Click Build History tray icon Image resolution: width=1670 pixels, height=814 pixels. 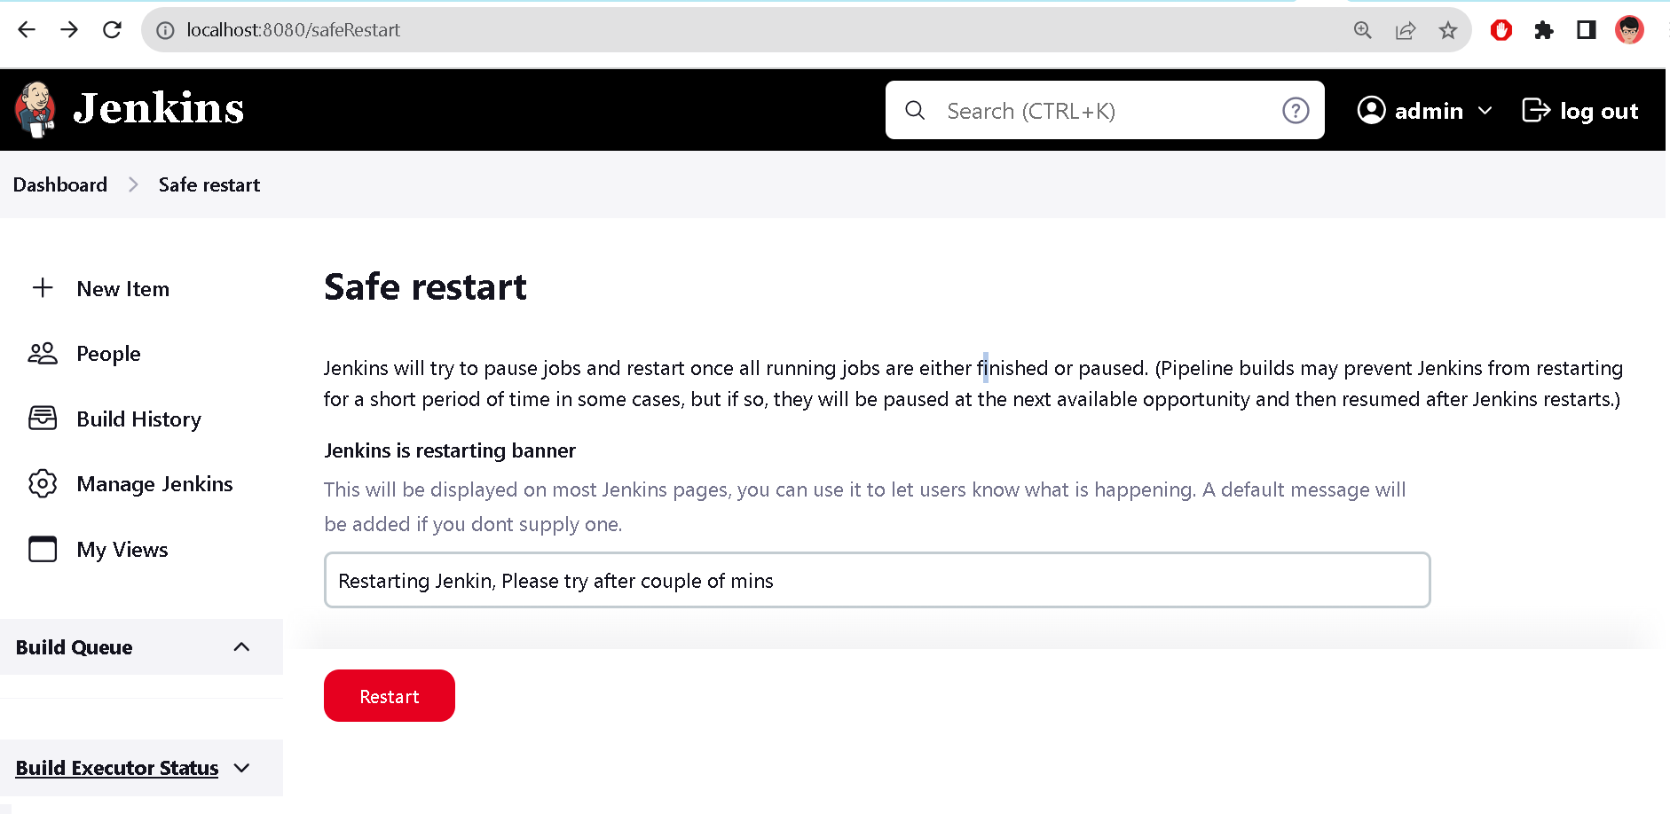coord(43,419)
